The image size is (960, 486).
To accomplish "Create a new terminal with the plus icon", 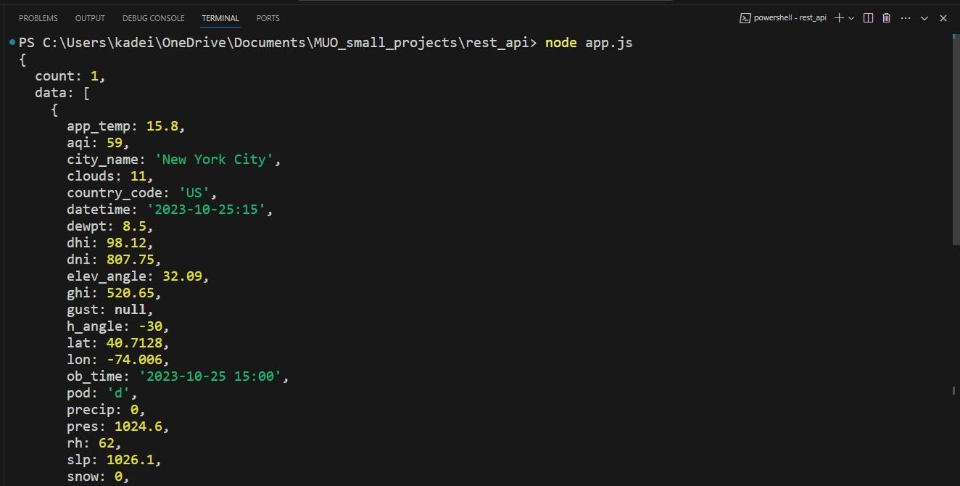I will [x=839, y=17].
